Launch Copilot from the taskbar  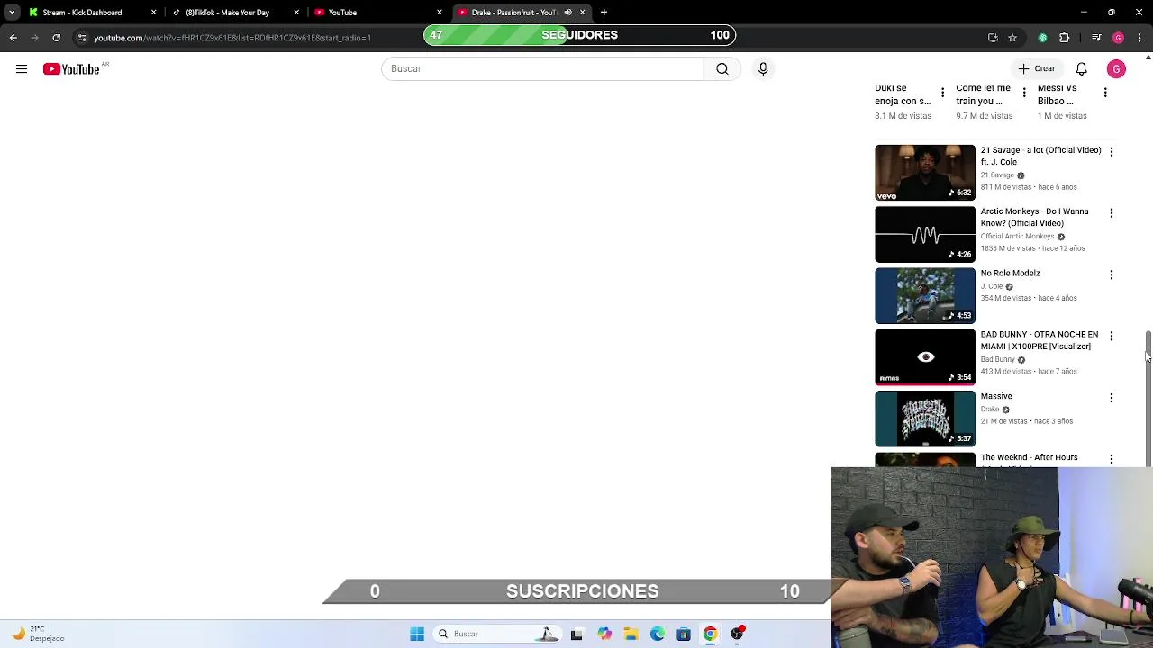pyautogui.click(x=604, y=634)
